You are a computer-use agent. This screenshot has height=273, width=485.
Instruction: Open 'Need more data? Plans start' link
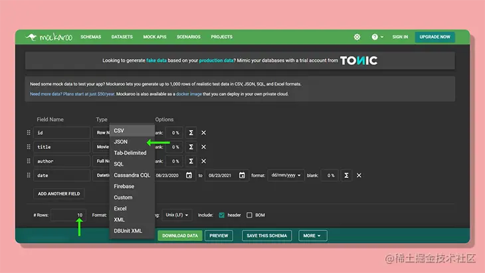tap(72, 94)
